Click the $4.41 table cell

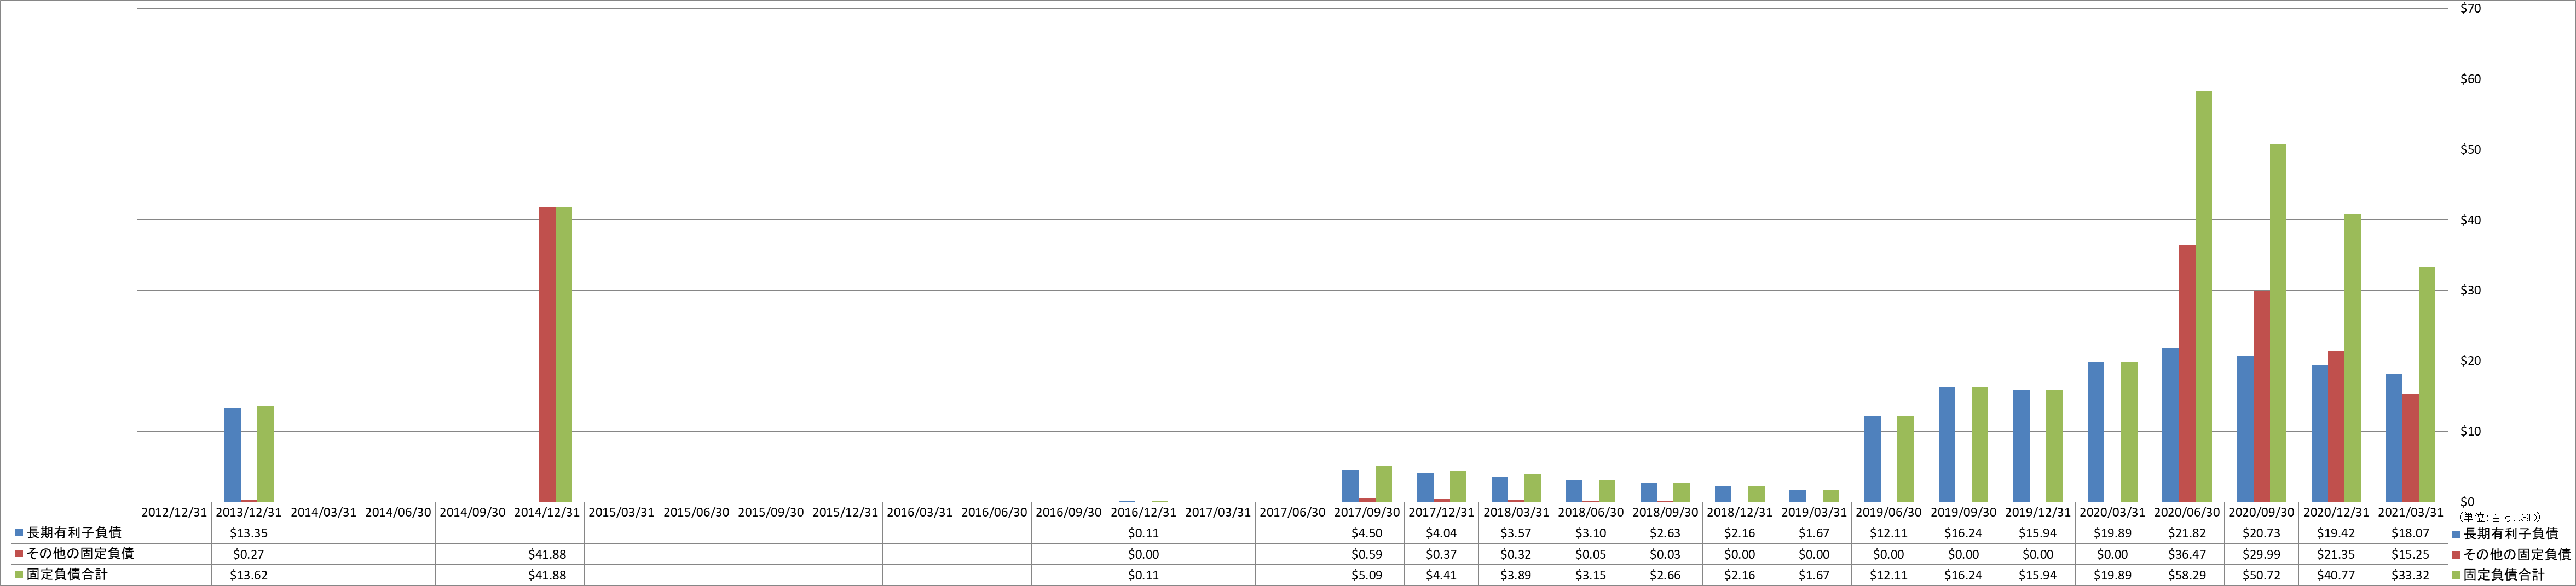1441,575
